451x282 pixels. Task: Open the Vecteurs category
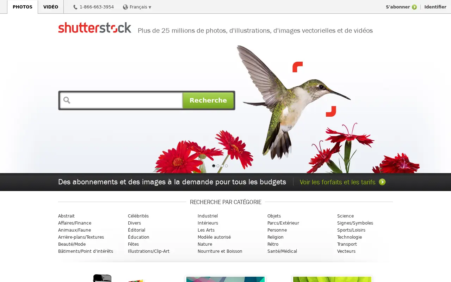pyautogui.click(x=346, y=251)
